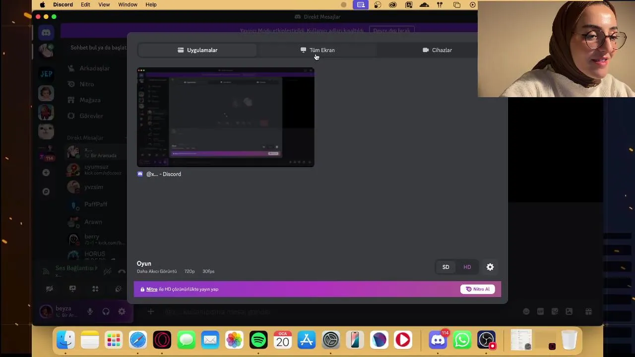Viewport: 635px width, 357px height.
Task: Click the "@x... - Discord" window label
Action: tap(163, 174)
